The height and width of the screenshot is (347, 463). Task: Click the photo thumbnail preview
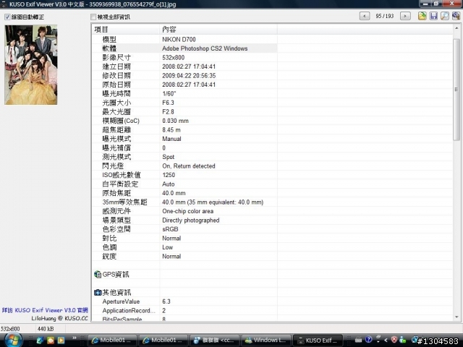(30, 65)
